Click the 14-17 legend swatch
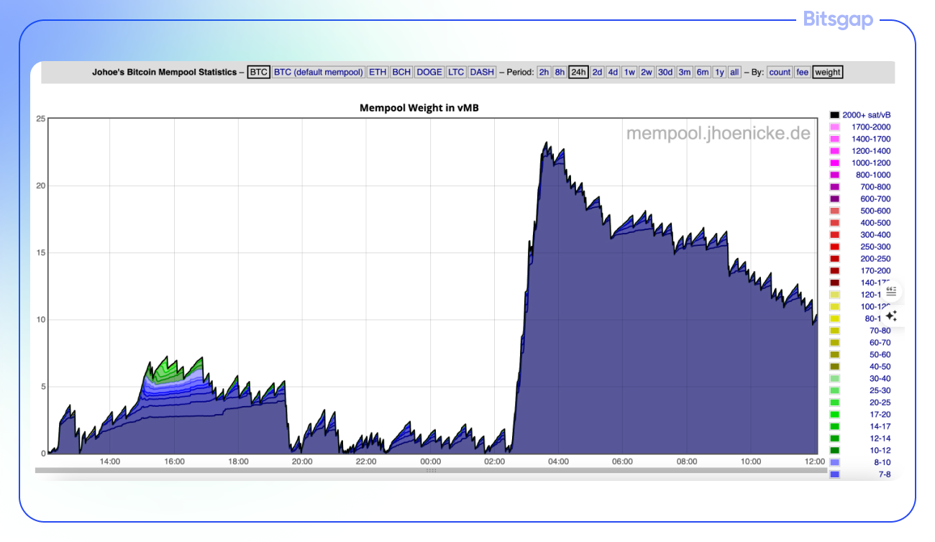This screenshot has height=542, width=935. [835, 426]
